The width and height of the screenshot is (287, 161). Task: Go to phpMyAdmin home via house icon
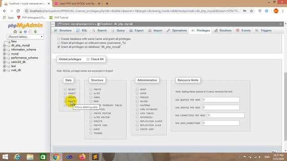tap(15, 31)
